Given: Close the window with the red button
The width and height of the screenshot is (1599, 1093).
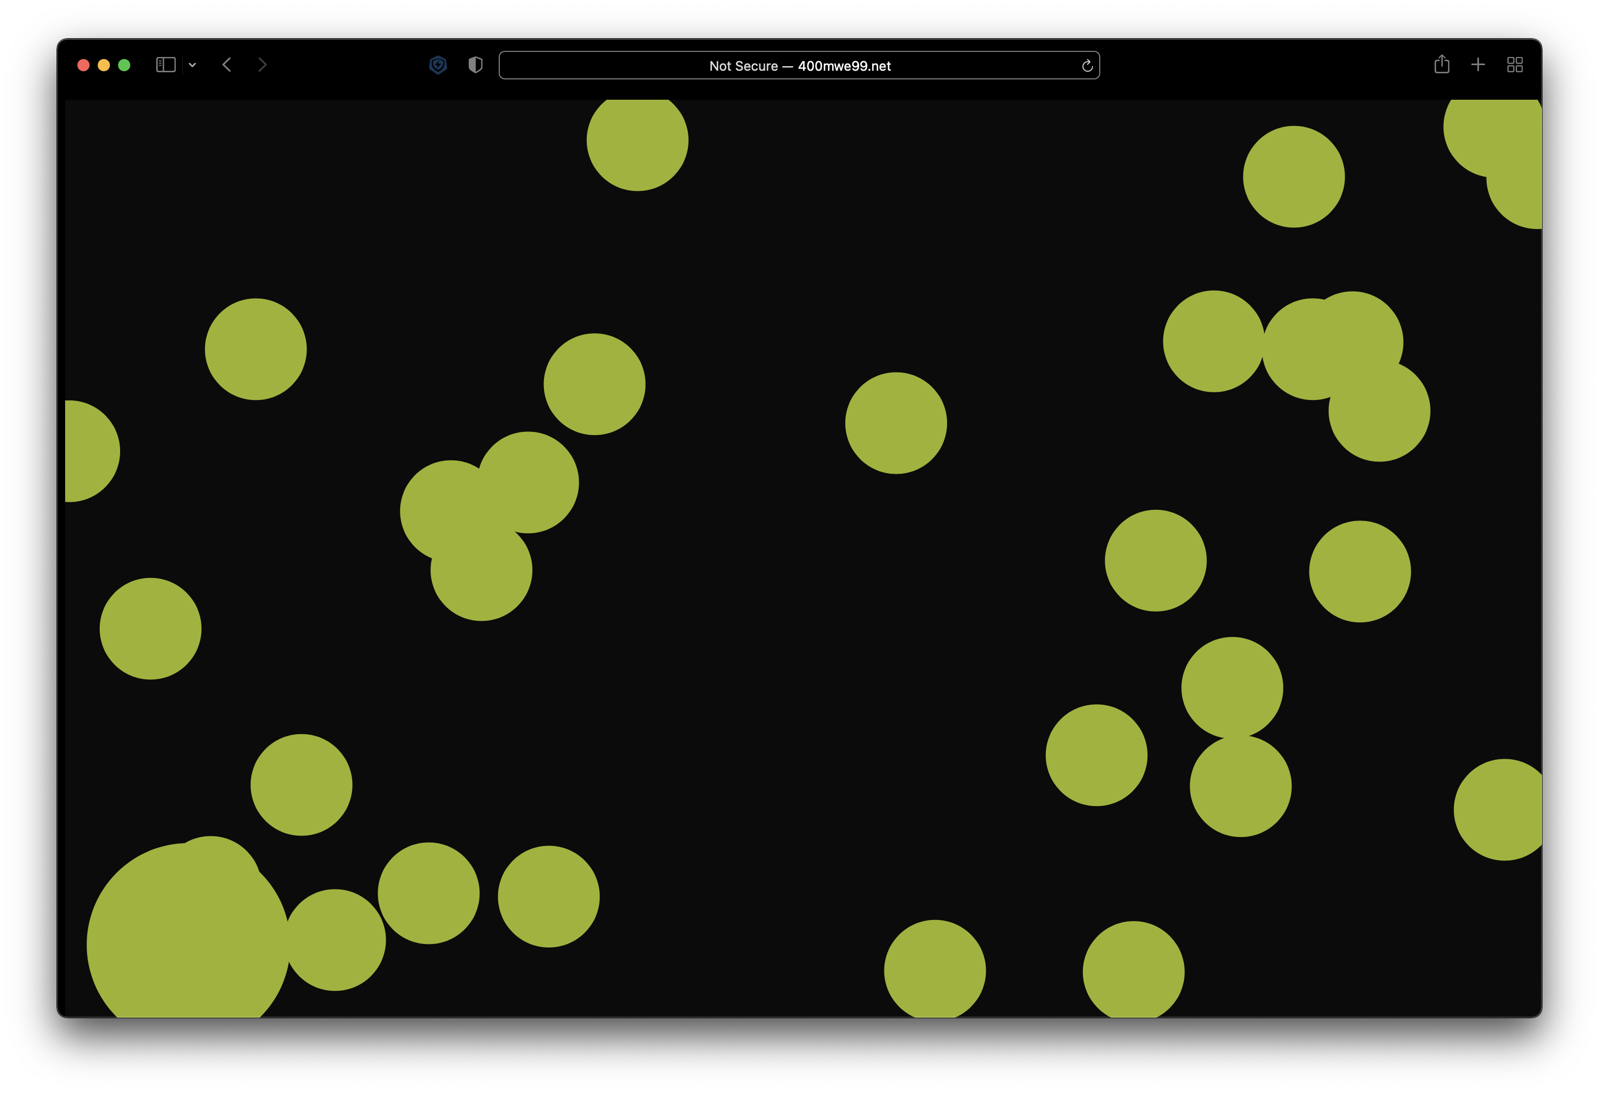Looking at the screenshot, I should pyautogui.click(x=83, y=65).
